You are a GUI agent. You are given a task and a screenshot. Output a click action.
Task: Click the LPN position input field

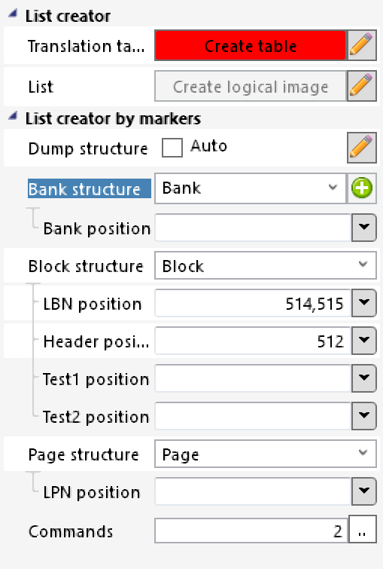(253, 491)
